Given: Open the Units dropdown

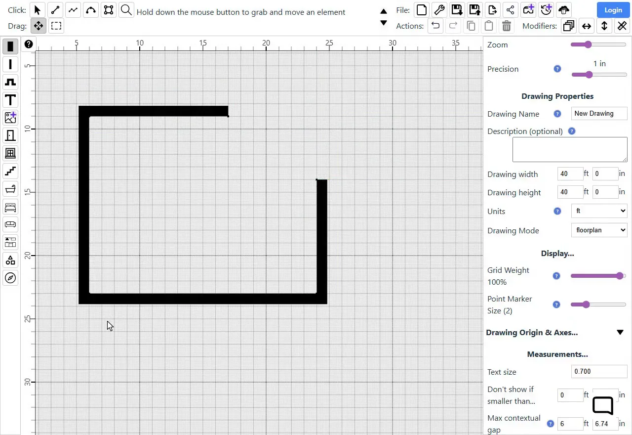Looking at the screenshot, I should point(599,211).
